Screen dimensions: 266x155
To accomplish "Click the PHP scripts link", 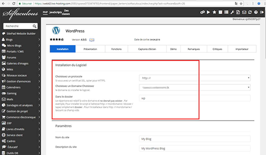I will (x=45, y=12).
